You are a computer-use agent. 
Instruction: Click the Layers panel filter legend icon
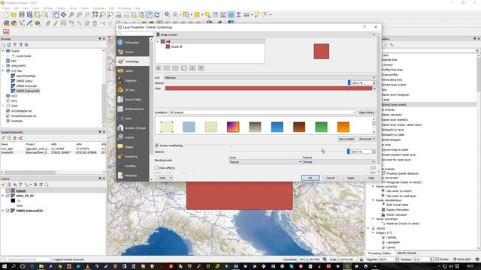pos(20,184)
